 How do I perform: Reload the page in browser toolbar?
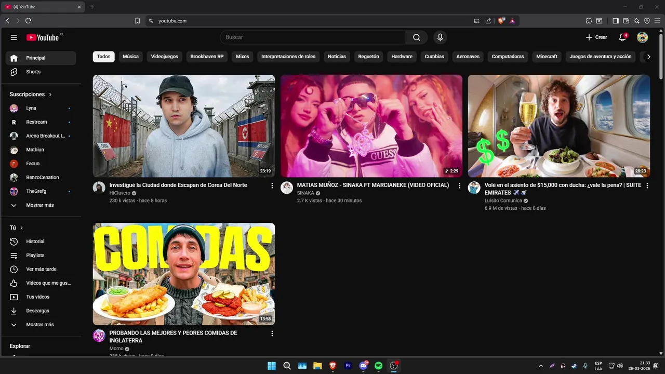pos(28,21)
